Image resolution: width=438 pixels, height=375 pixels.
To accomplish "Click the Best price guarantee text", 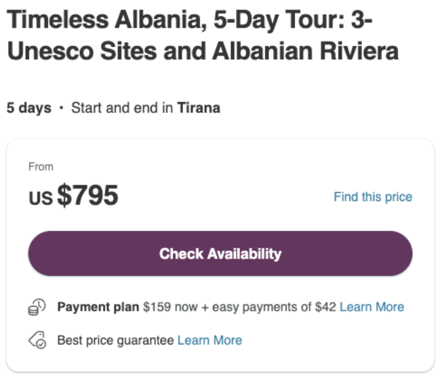I will [x=115, y=340].
